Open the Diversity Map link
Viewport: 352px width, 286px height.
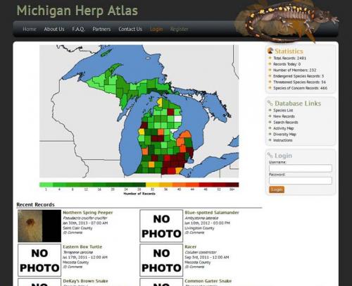[284, 135]
